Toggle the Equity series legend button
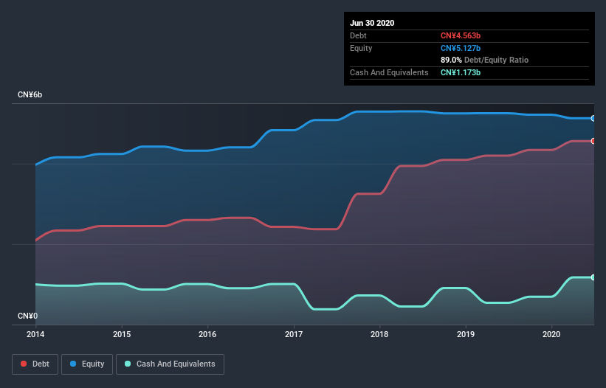Image resolution: width=606 pixels, height=388 pixels. tap(87, 364)
